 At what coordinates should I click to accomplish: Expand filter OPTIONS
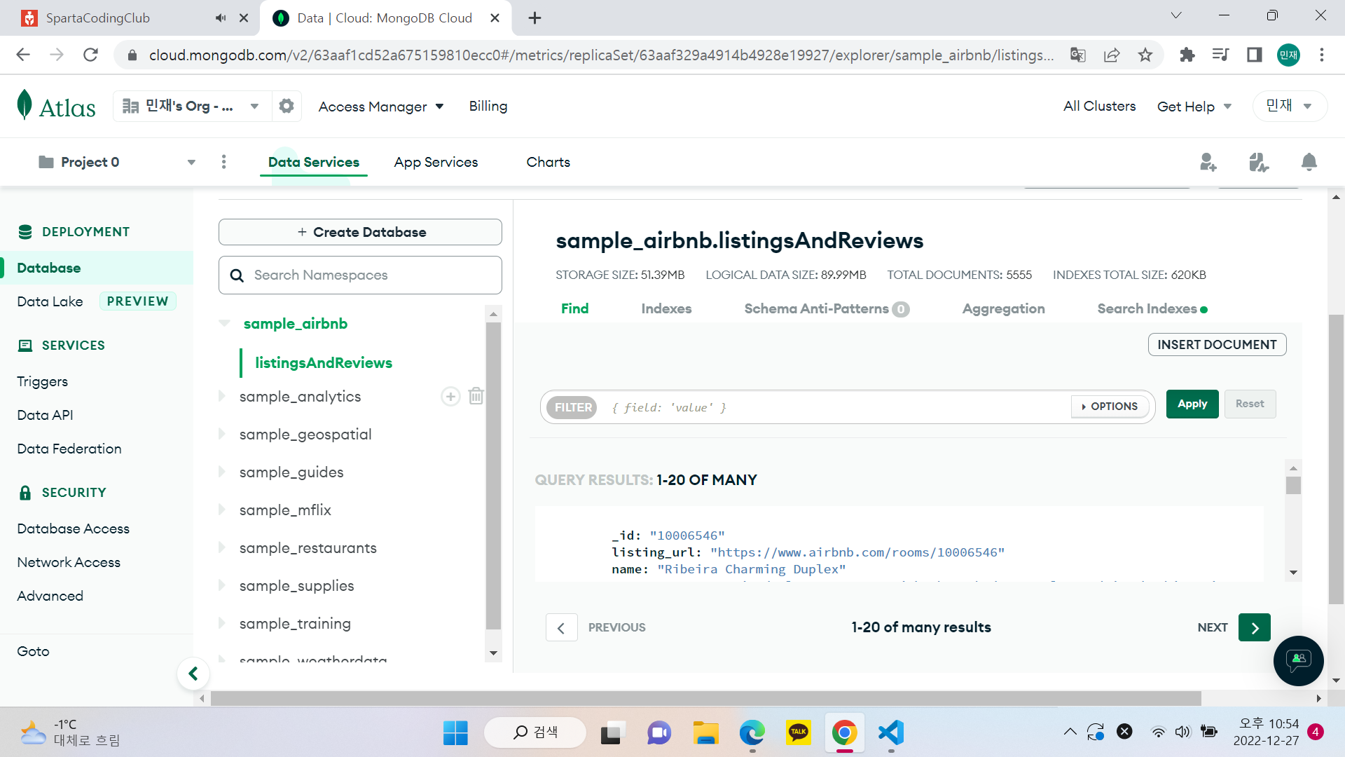click(x=1110, y=407)
